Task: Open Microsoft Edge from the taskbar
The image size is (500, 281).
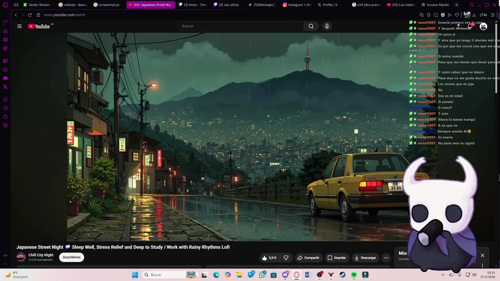Action: pos(216,275)
